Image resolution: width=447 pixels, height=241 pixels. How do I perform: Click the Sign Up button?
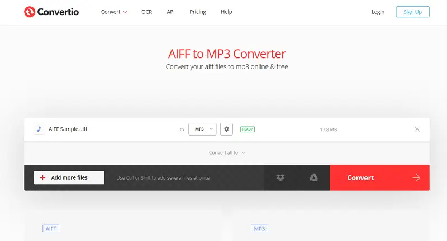coord(412,12)
